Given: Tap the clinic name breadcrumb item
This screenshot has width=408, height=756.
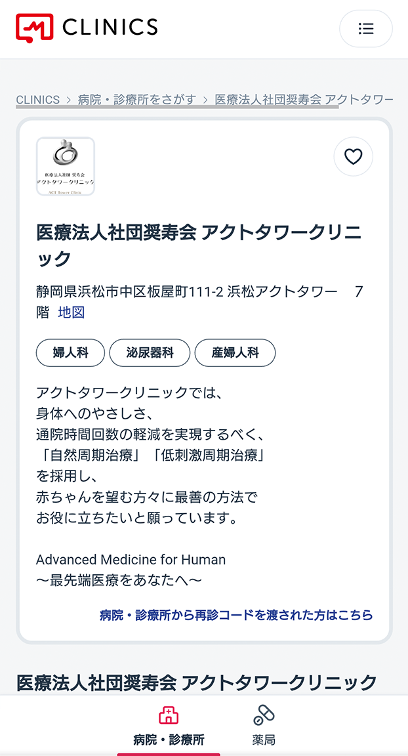Looking at the screenshot, I should [304, 100].
